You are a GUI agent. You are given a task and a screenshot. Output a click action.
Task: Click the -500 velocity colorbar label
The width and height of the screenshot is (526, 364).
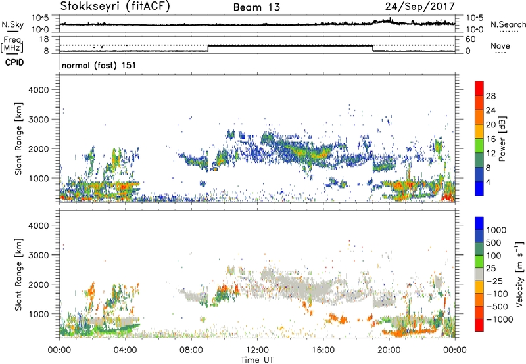[x=497, y=307]
